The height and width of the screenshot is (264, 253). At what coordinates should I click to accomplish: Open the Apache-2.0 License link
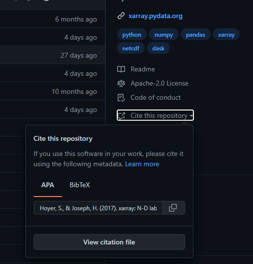point(160,83)
